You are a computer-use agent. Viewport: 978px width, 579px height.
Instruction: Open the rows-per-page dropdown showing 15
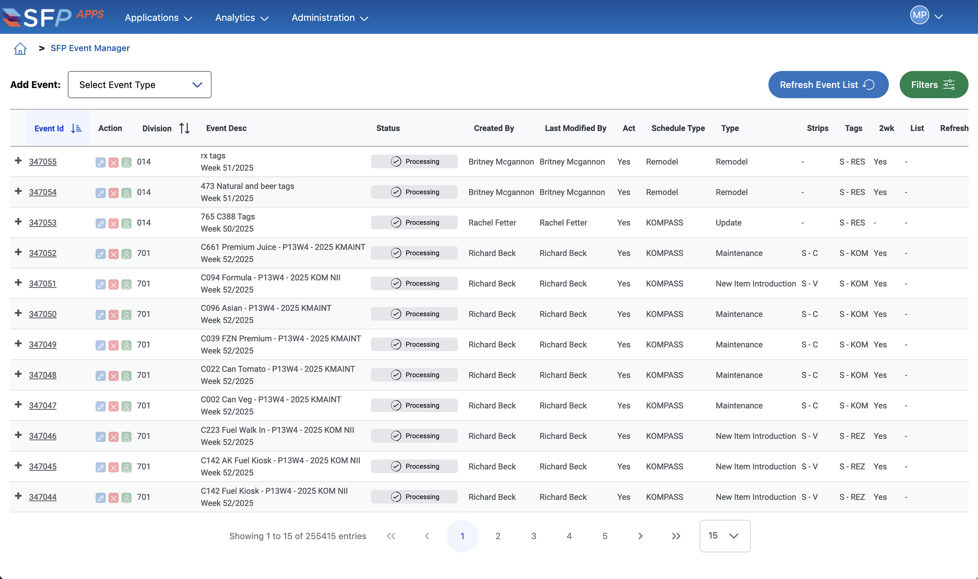725,536
